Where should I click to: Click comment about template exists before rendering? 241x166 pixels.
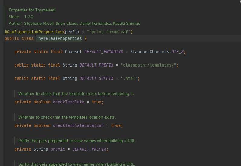[x=76, y=94]
